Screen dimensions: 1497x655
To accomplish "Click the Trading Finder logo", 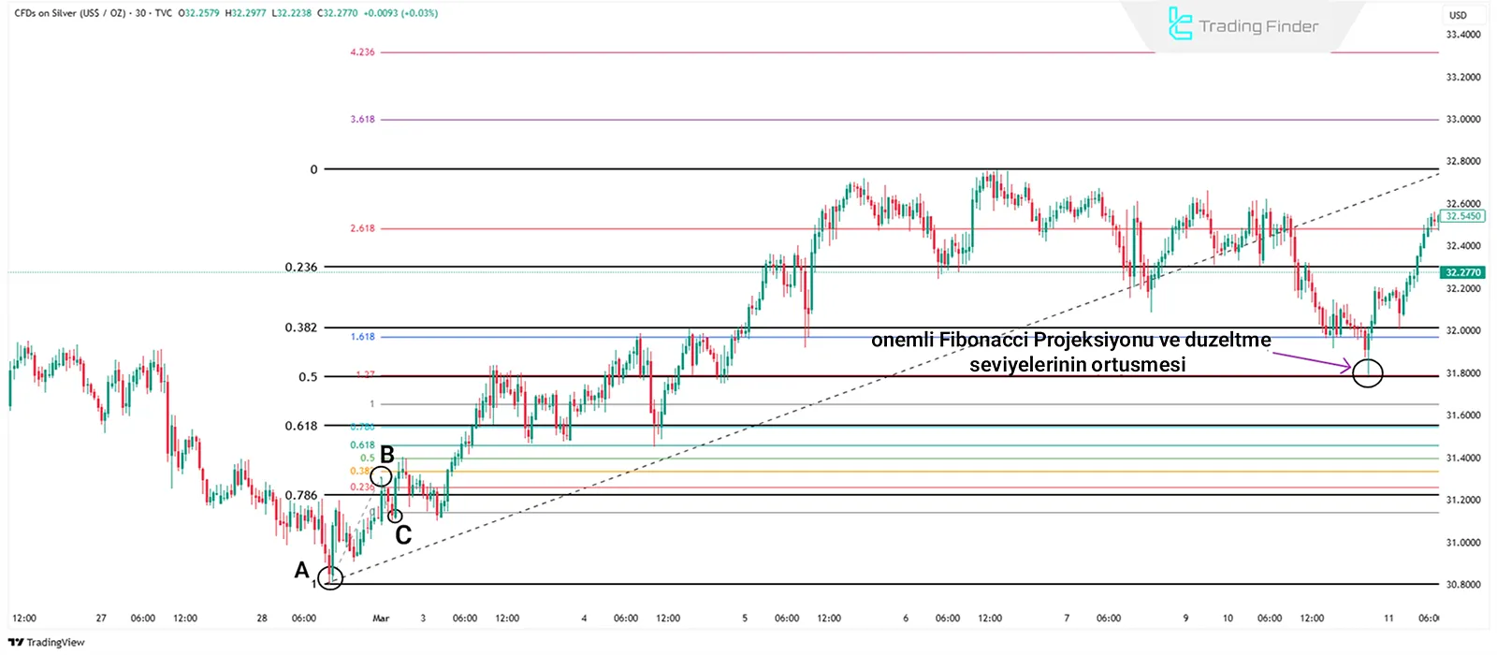I will coord(1243,25).
